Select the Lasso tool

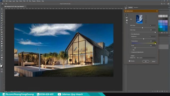[x=2, y=14]
